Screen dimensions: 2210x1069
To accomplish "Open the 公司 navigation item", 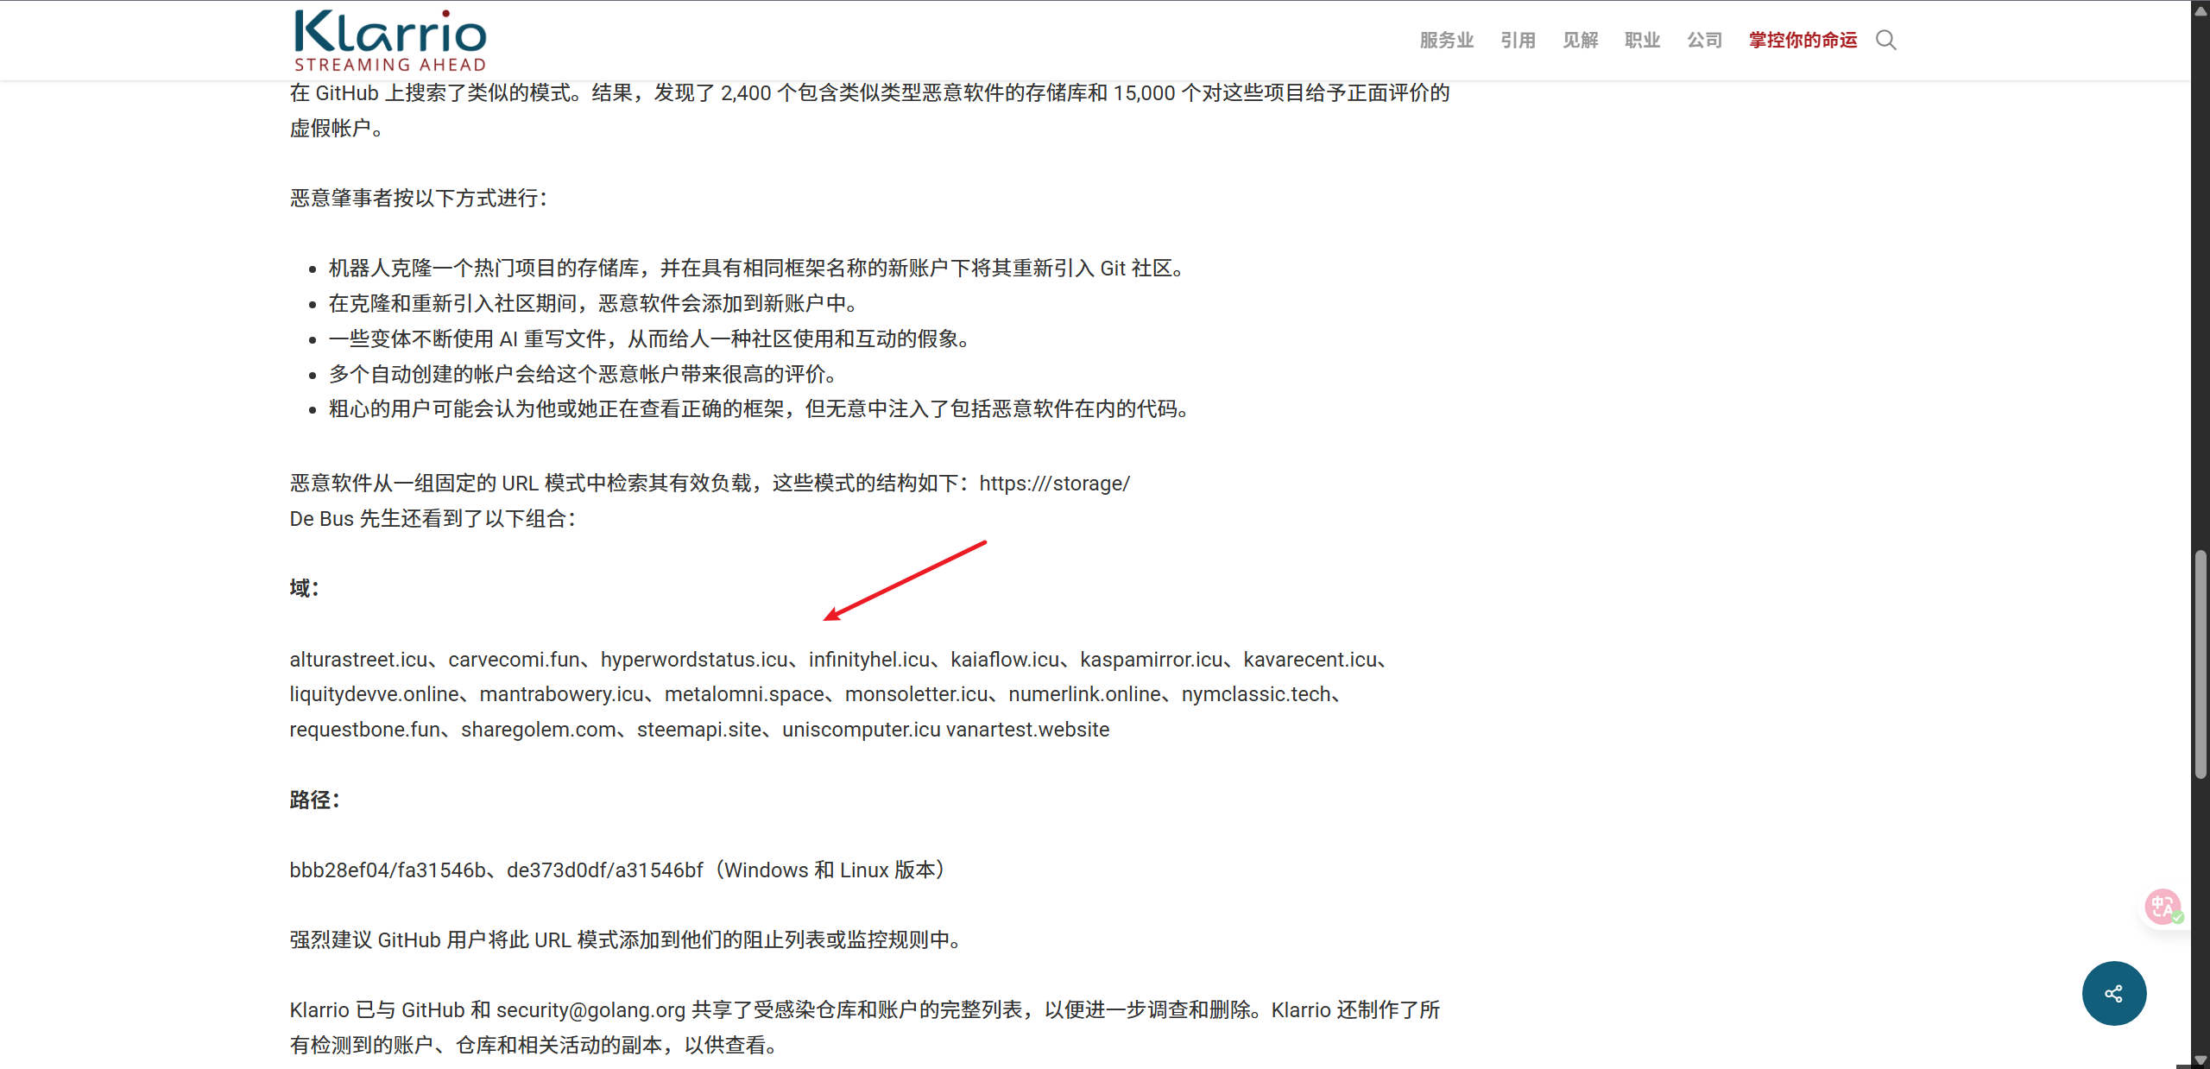I will [x=1704, y=40].
